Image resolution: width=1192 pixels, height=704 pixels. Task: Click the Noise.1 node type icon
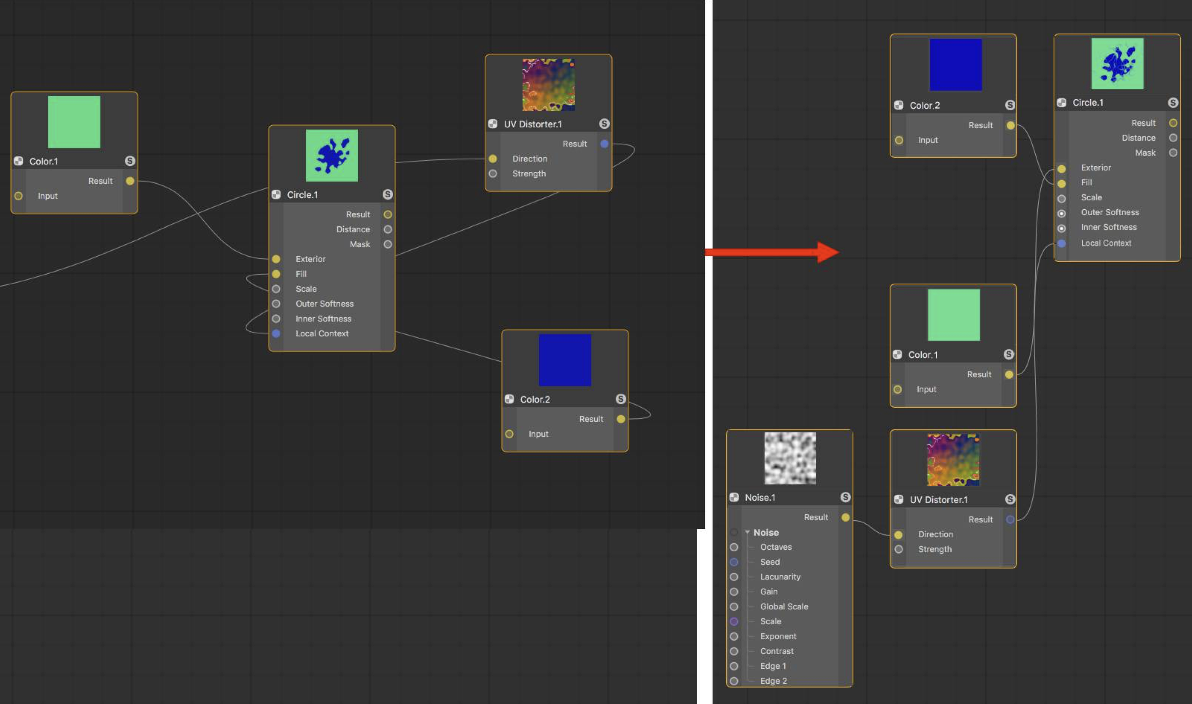tap(734, 497)
